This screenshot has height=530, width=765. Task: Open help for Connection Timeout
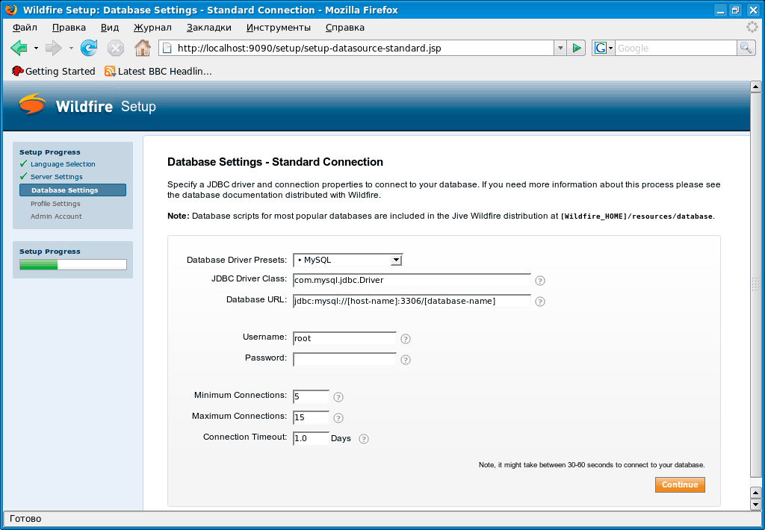364,439
